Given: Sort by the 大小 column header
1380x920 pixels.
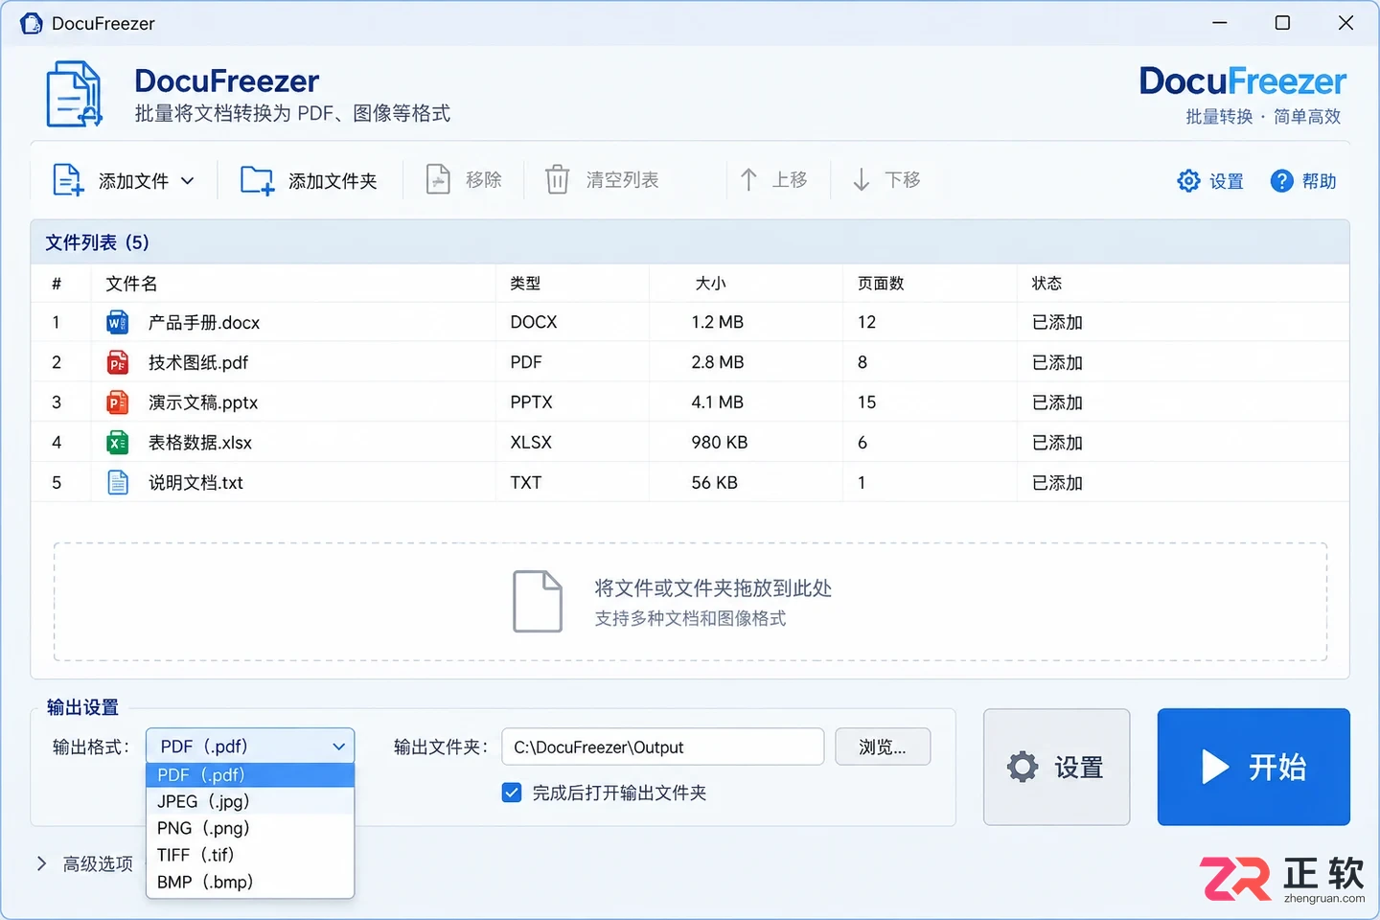Looking at the screenshot, I should click(x=710, y=284).
